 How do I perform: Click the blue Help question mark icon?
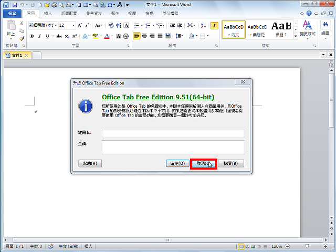[309, 13]
